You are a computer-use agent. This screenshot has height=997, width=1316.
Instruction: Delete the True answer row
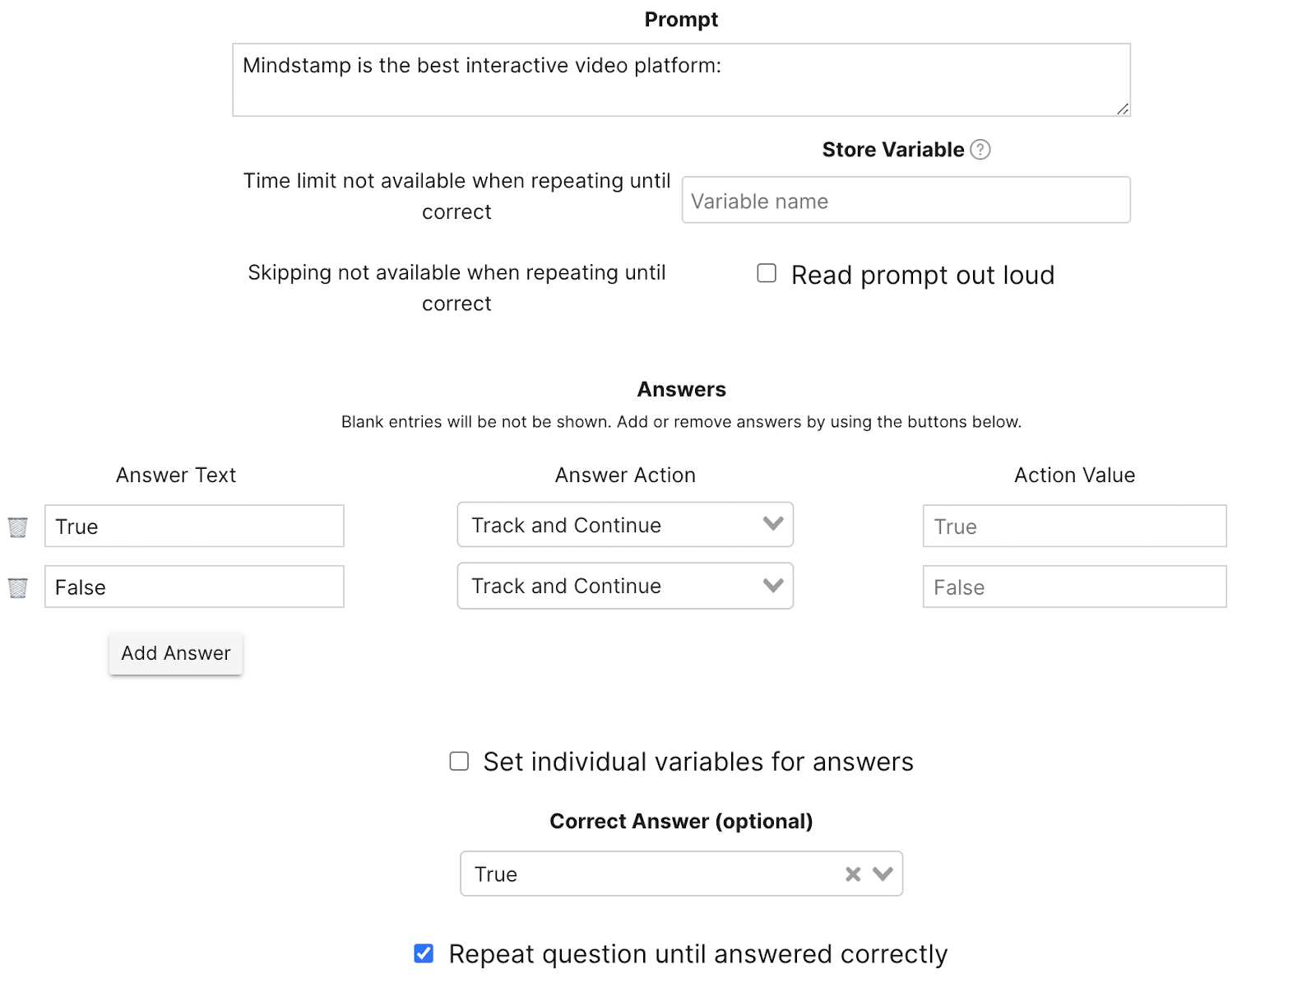17,527
